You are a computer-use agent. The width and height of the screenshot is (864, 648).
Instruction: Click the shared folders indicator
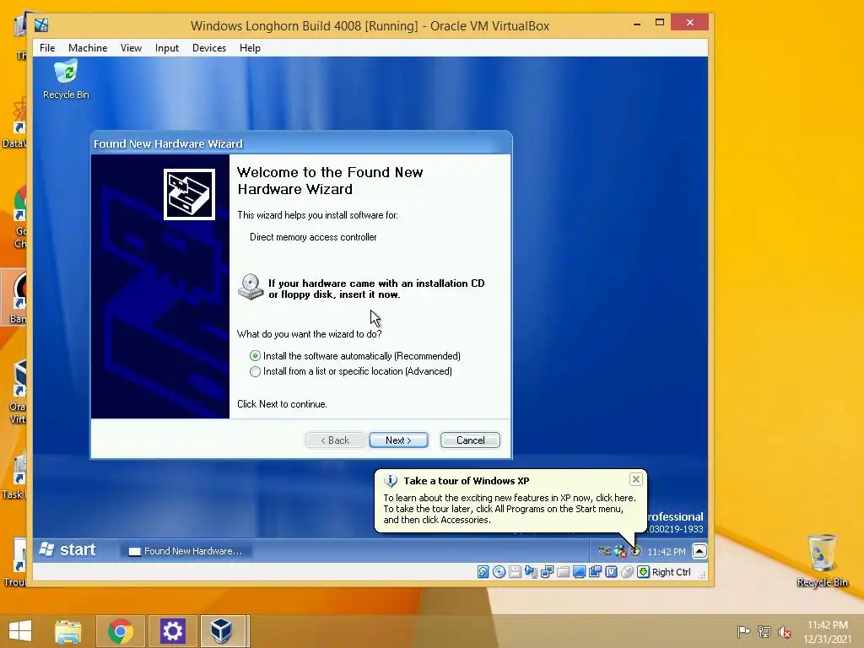coord(563,572)
